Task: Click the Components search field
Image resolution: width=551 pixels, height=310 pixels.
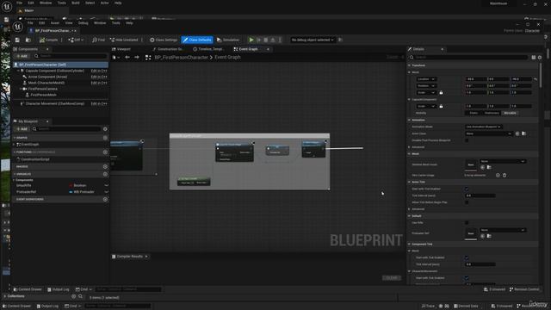Action: point(71,56)
